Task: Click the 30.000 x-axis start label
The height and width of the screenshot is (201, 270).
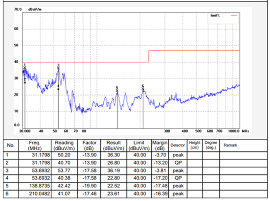Action: point(25,131)
